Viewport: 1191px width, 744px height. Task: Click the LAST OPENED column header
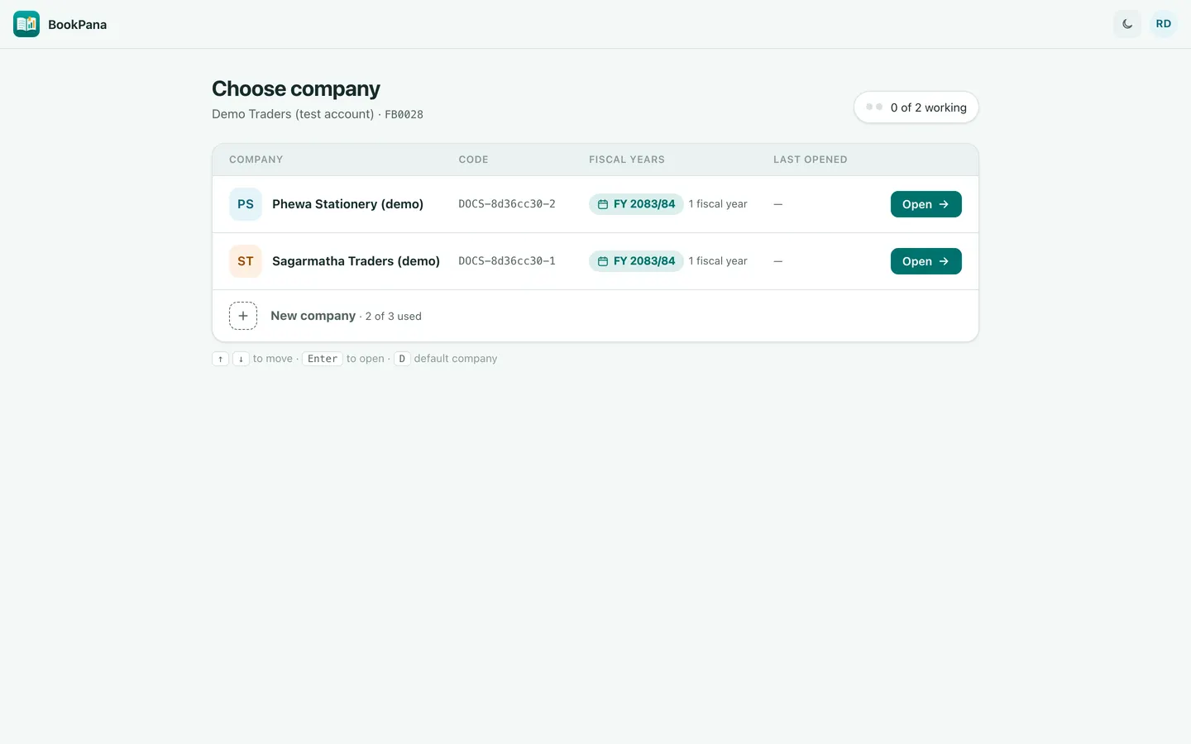click(811, 160)
